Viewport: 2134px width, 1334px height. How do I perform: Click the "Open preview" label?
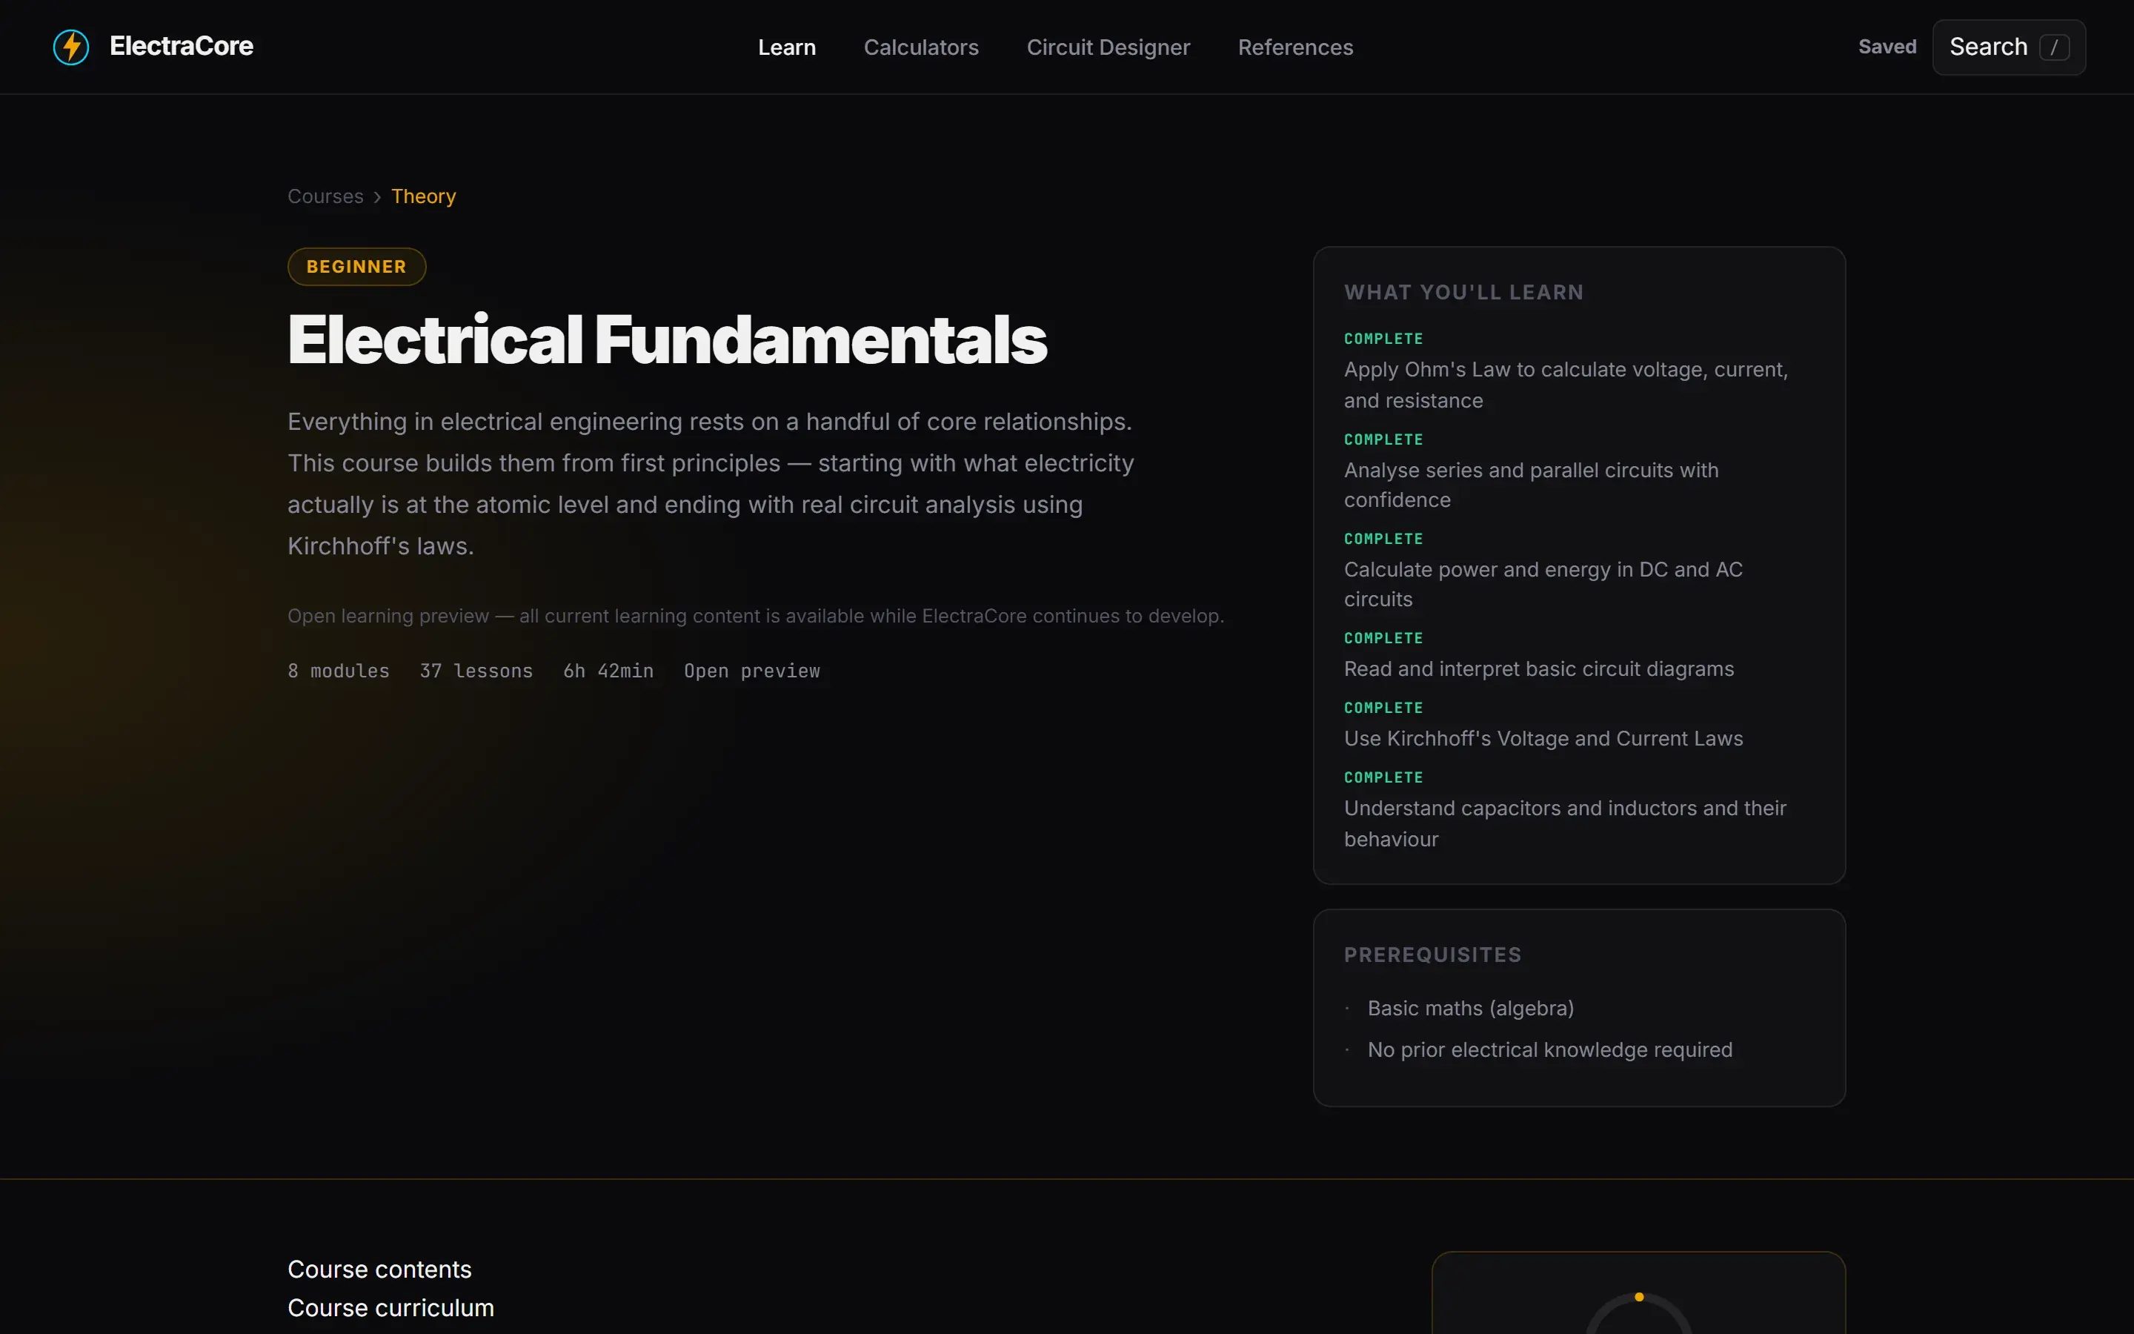pyautogui.click(x=752, y=671)
